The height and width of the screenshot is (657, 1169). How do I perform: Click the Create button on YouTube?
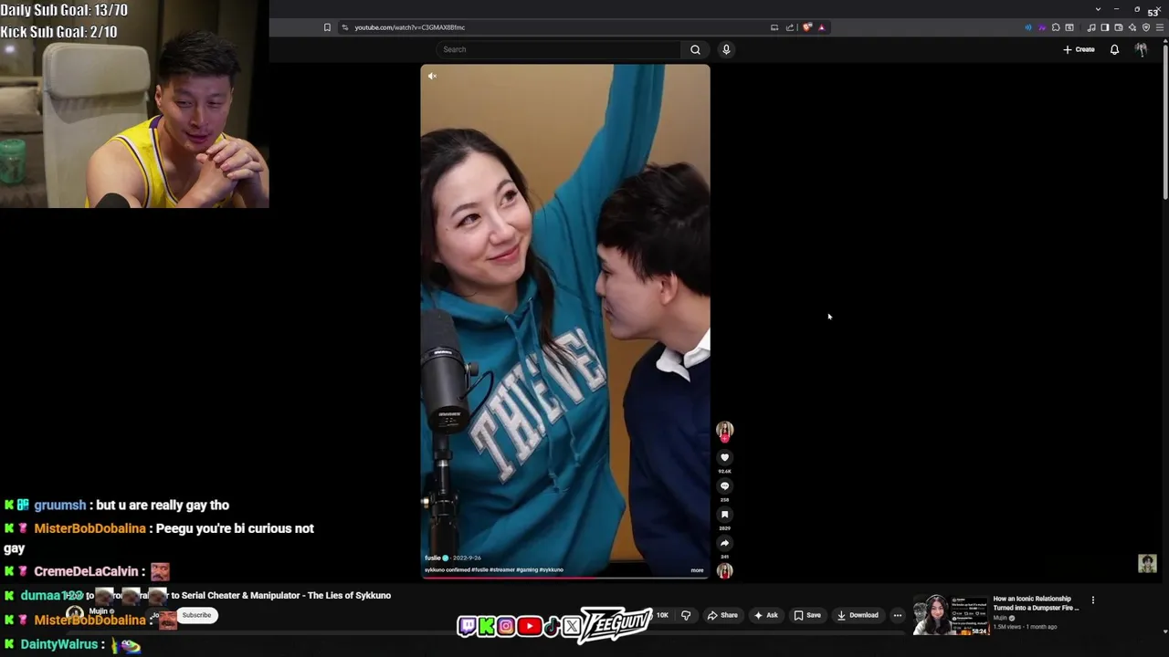1079,49
